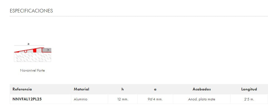Click the Novonivel Forte caption
This screenshot has width=268, height=112.
pyautogui.click(x=32, y=71)
